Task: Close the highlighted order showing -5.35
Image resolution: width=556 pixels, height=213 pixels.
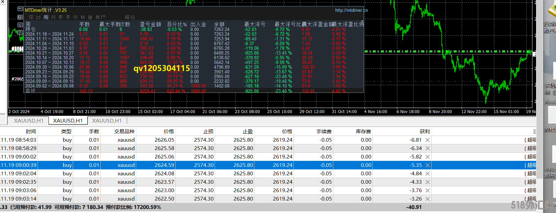Action: (x=427, y=165)
